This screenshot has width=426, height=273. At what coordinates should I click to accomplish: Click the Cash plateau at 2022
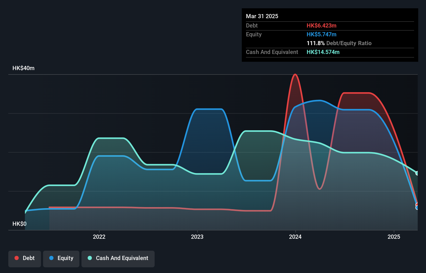(x=111, y=138)
